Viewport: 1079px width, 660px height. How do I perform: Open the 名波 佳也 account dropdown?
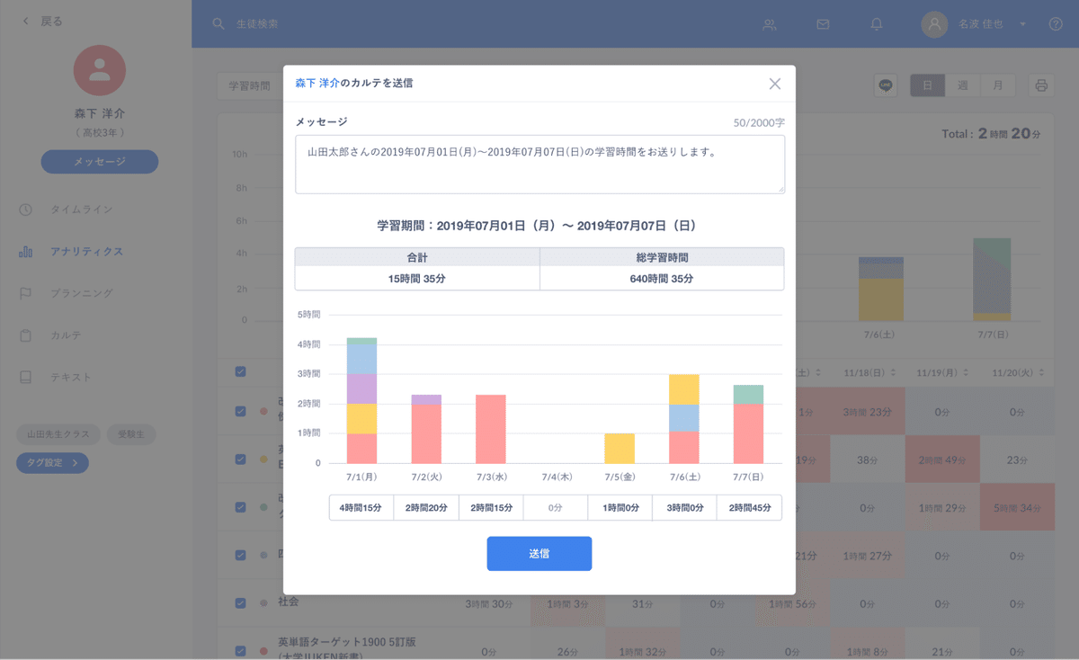[x=978, y=24]
